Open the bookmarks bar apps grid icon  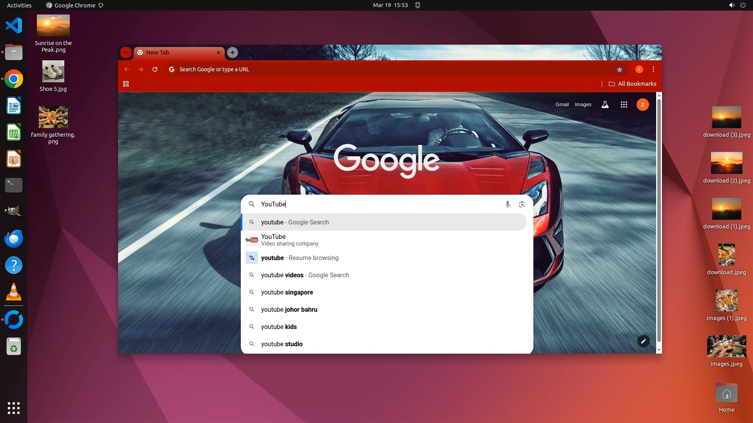click(x=126, y=84)
